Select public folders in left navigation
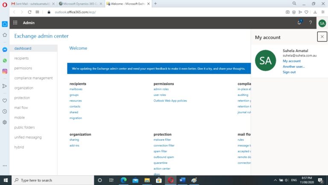328x185 pixels. click(x=24, y=127)
